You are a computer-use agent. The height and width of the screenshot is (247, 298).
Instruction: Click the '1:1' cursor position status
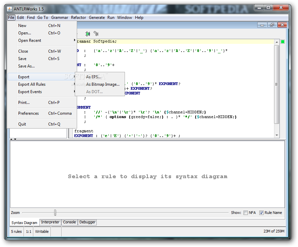click(29, 231)
